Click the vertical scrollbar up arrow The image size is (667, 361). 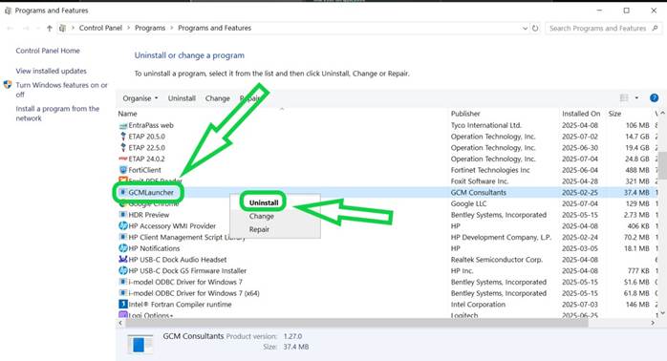pyautogui.click(x=662, y=114)
